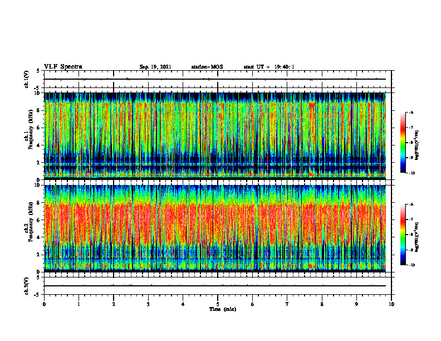
Task: Click the 'station=MOS' header text
Action: [x=207, y=67]
